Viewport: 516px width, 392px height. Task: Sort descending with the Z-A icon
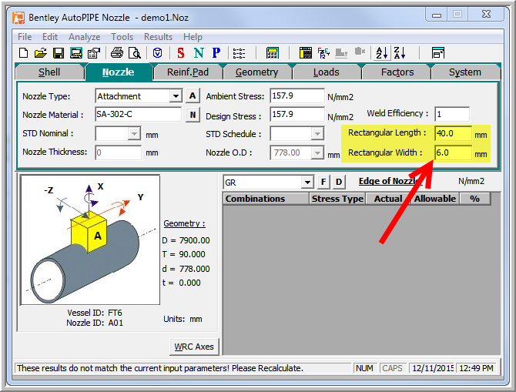(x=400, y=52)
